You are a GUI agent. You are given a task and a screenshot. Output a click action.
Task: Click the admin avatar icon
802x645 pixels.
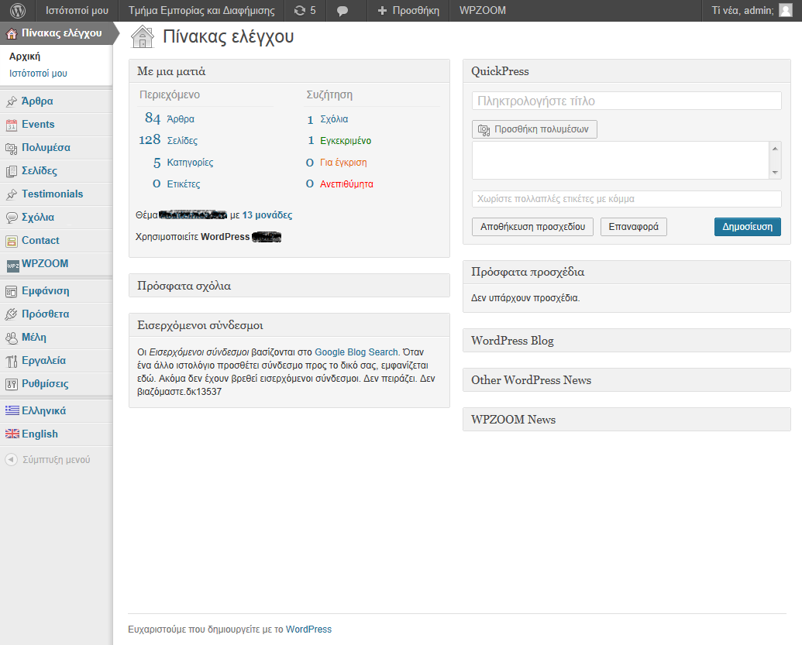pos(785,10)
